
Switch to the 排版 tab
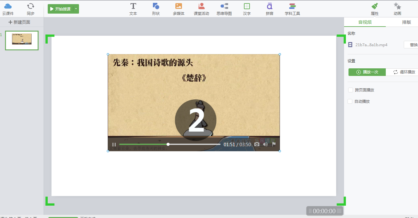coord(406,22)
